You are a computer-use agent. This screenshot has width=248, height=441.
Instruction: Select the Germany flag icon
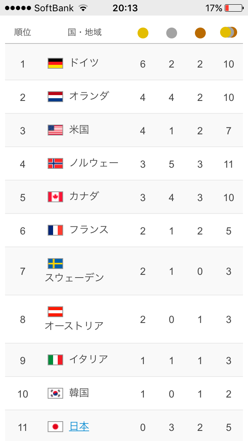[55, 63]
